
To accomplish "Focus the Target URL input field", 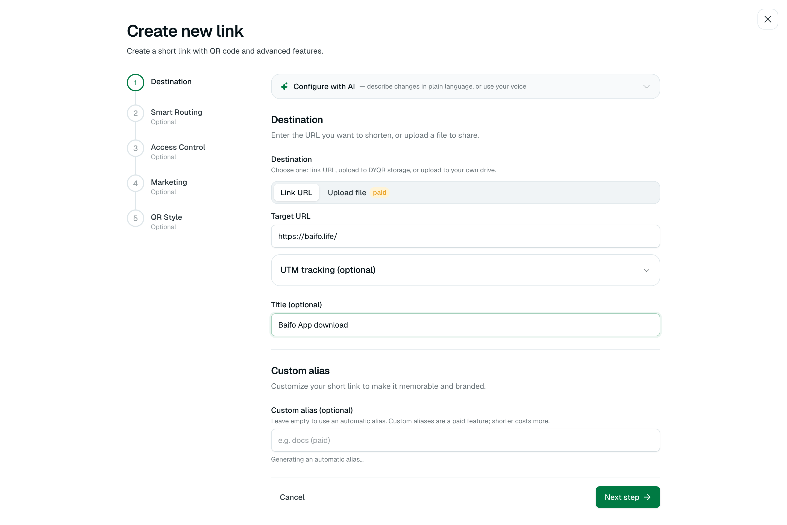I will coord(465,236).
